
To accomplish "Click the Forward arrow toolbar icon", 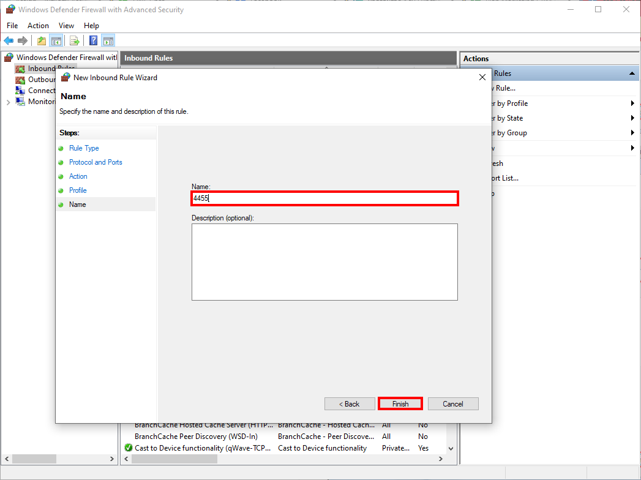I will click(23, 40).
